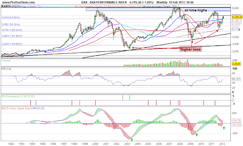Select the Monthly timeframe label
This screenshot has width=243, height=146.
pyautogui.click(x=162, y=2)
